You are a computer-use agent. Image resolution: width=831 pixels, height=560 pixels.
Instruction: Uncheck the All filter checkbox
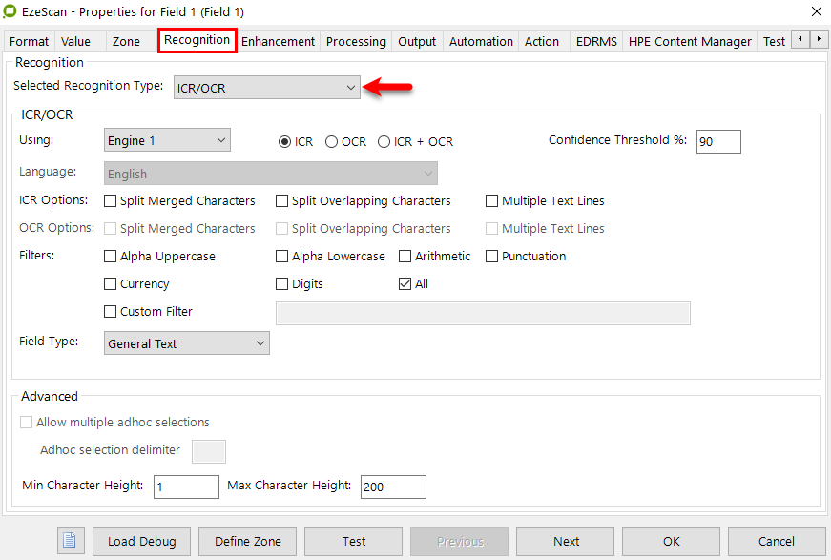click(405, 284)
